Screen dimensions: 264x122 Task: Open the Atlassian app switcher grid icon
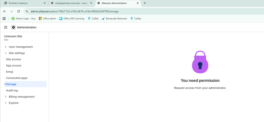point(6,27)
